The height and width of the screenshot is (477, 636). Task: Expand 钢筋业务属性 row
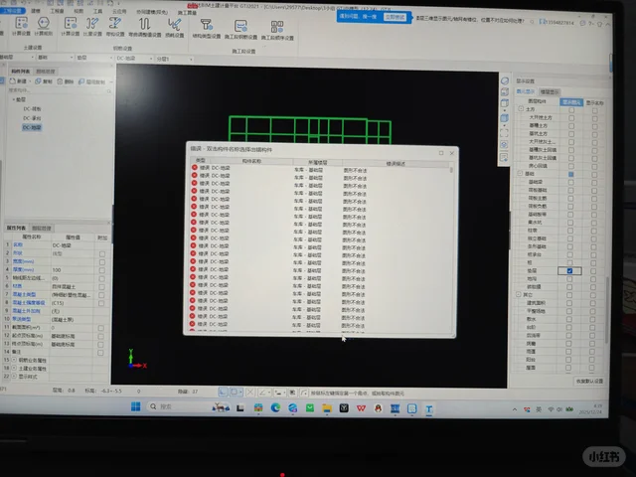[x=14, y=360]
